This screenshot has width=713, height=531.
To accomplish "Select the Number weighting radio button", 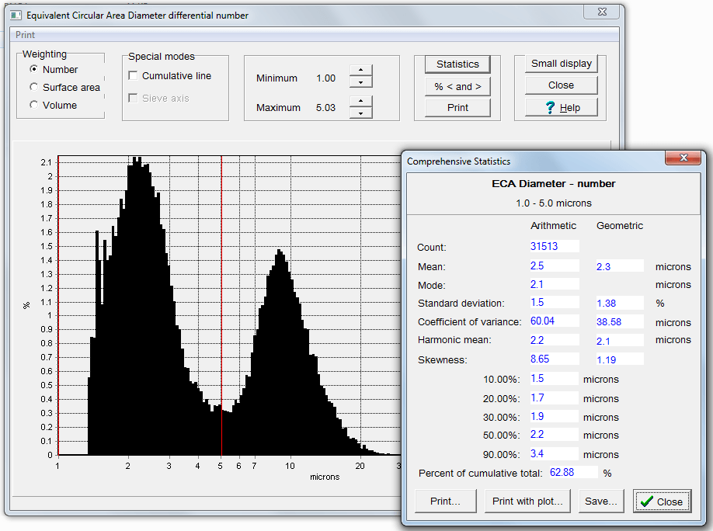I will click(34, 70).
